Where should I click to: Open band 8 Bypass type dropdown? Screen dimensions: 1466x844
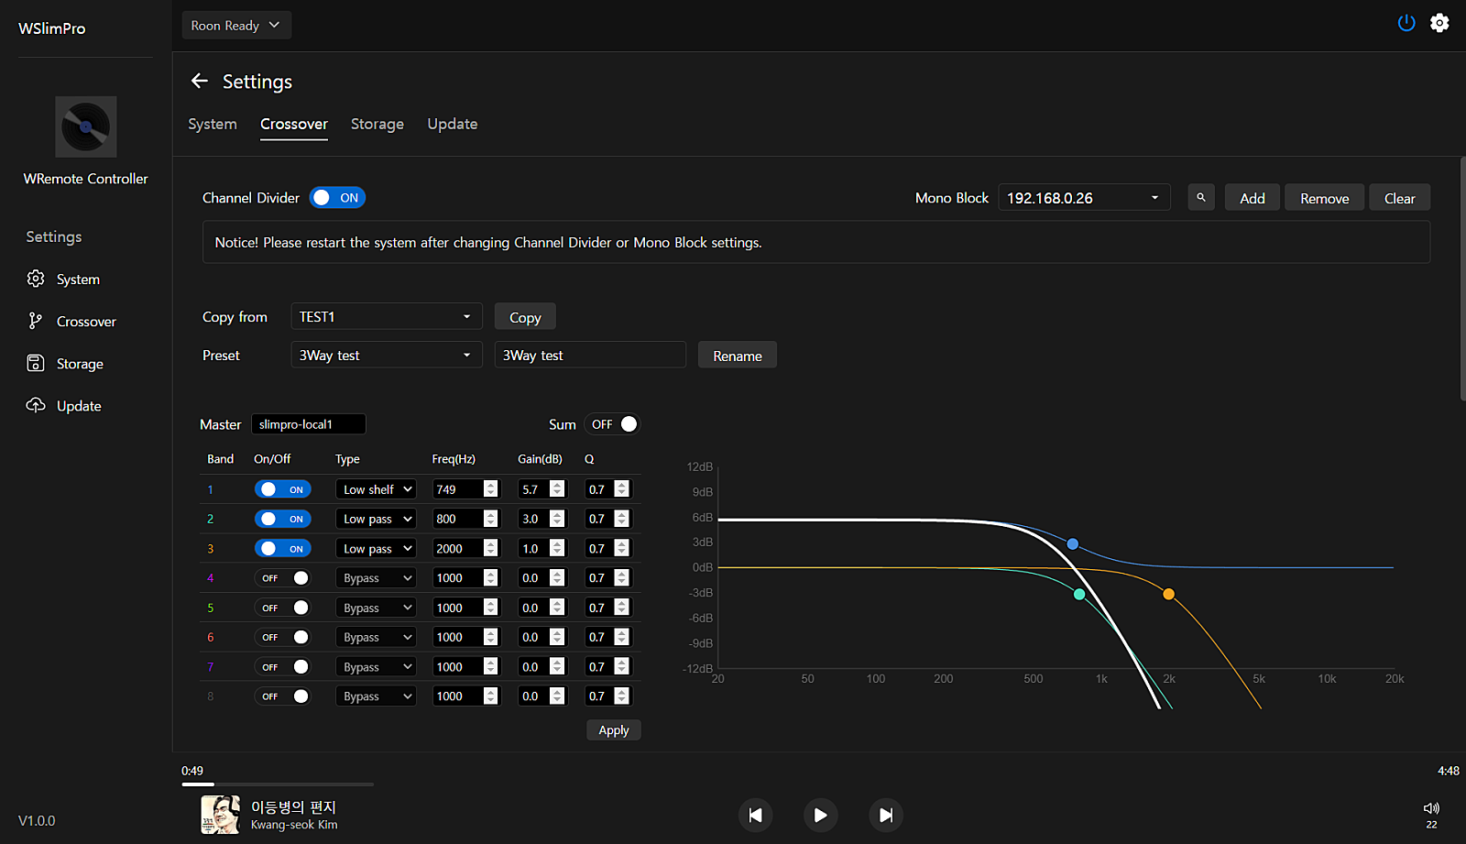tap(376, 696)
